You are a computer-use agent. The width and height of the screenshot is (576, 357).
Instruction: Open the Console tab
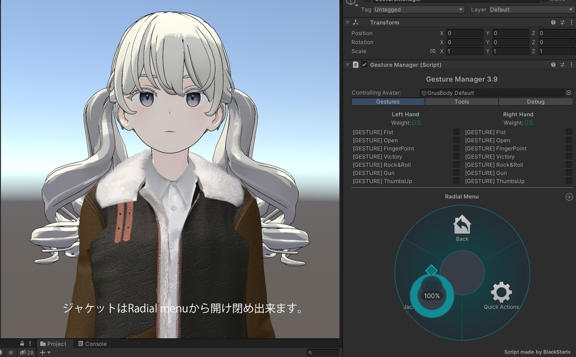92,344
